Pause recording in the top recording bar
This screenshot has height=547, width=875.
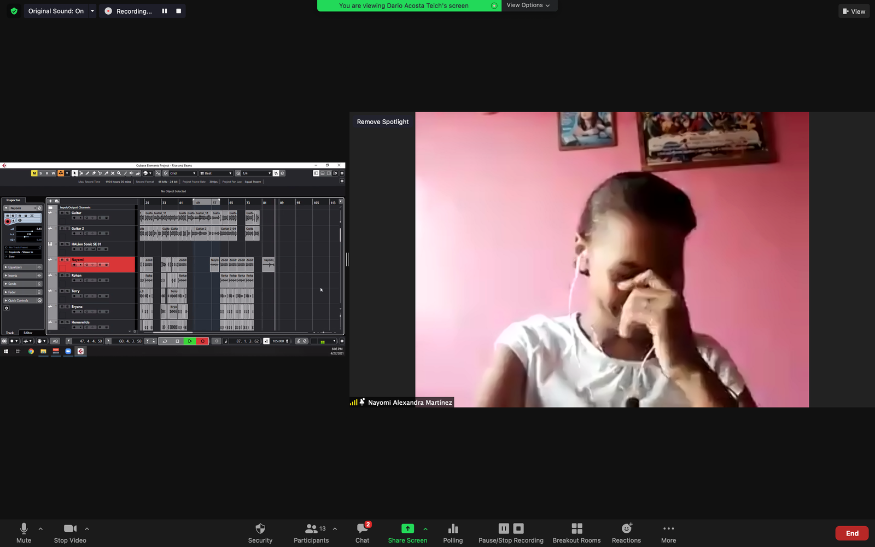pos(164,11)
